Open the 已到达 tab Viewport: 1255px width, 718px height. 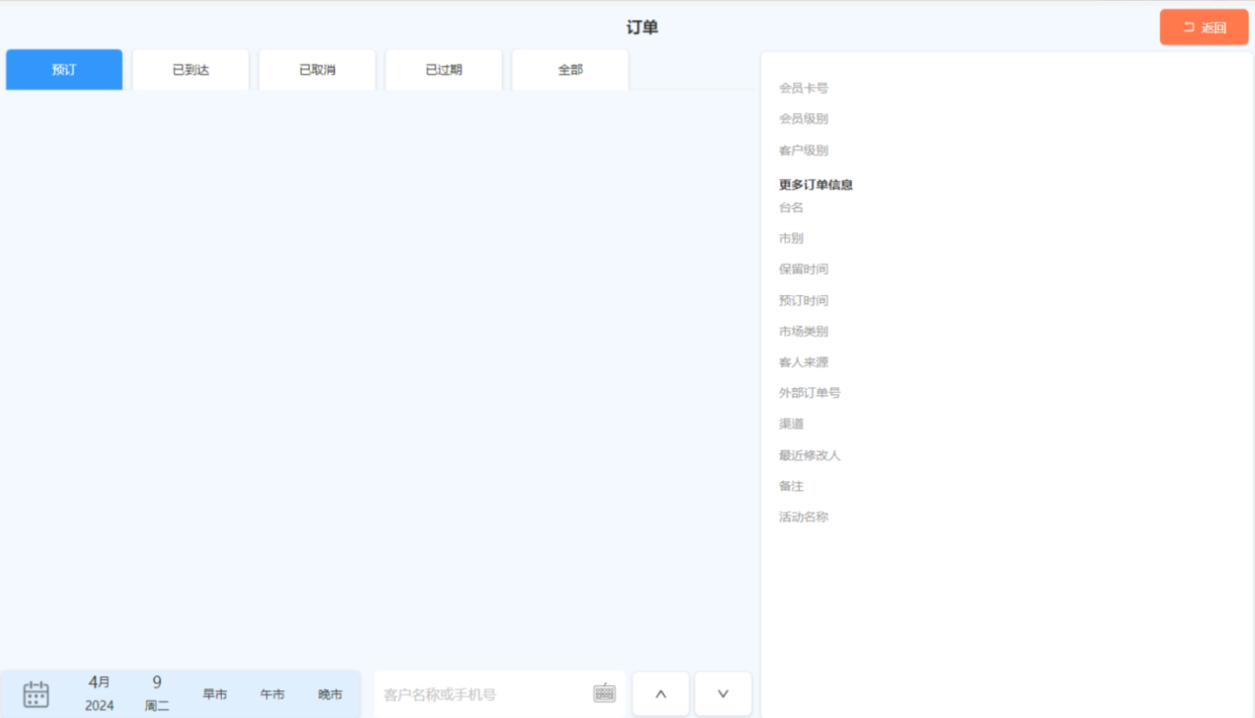tap(191, 70)
